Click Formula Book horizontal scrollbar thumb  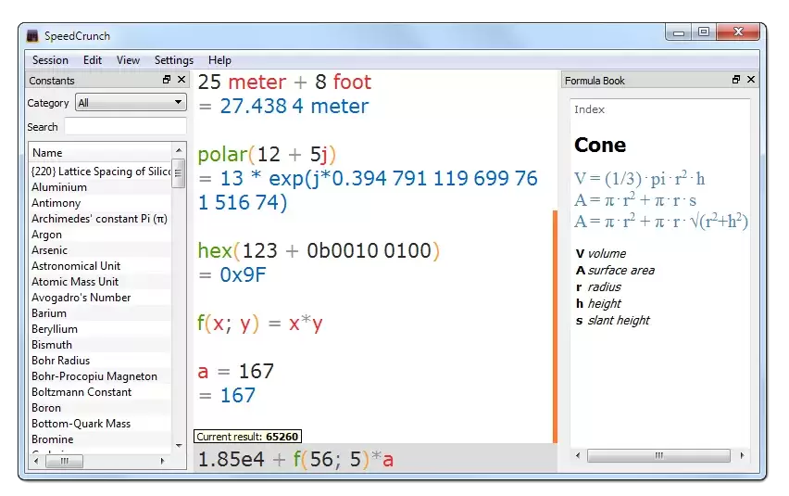click(658, 456)
